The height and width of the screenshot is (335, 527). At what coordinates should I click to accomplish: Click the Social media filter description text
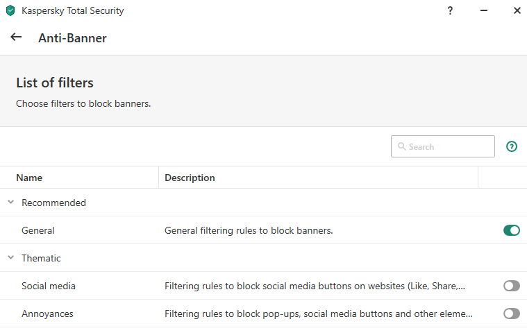tap(315, 286)
